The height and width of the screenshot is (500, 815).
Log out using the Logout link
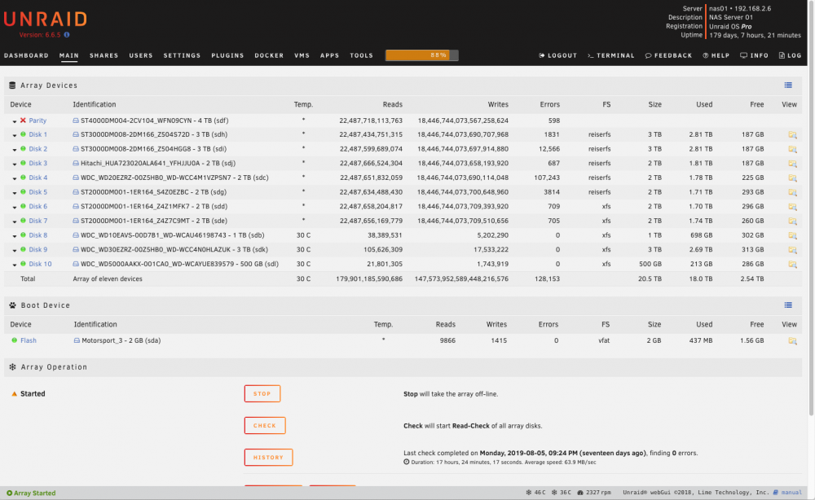point(557,55)
